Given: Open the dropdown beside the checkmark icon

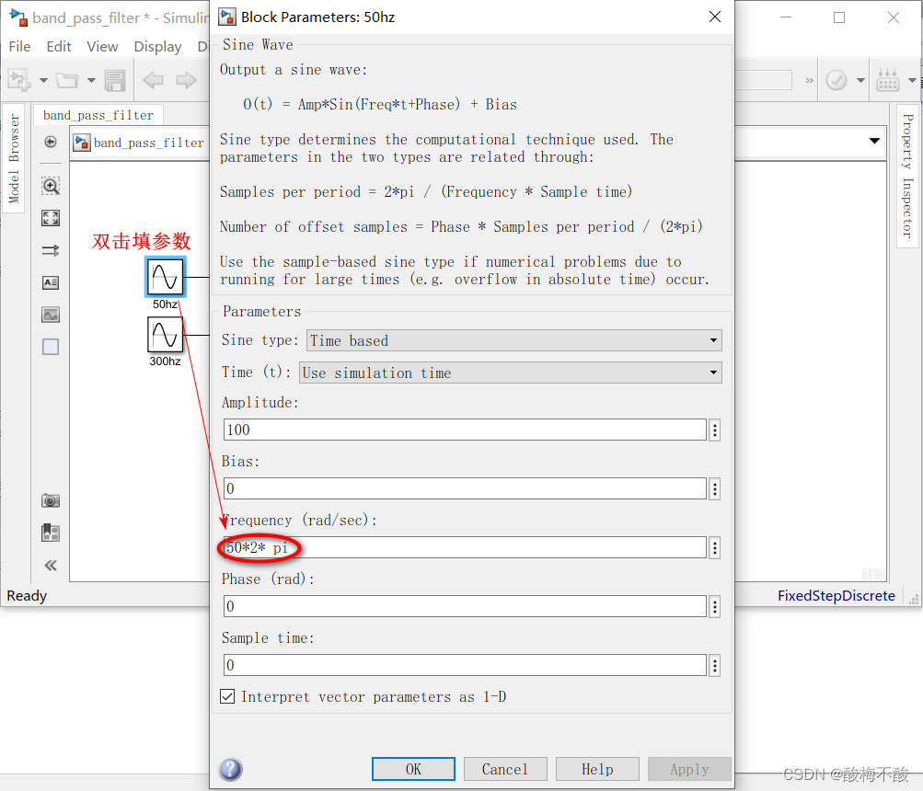Looking at the screenshot, I should click(x=860, y=80).
